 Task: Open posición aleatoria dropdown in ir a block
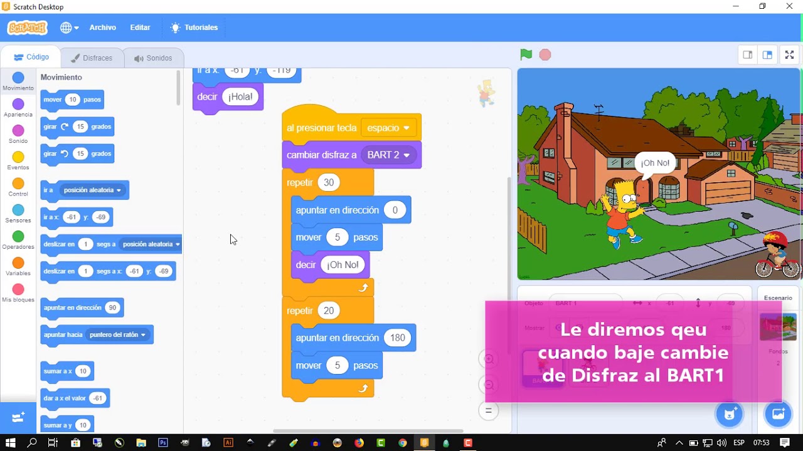[x=92, y=190]
